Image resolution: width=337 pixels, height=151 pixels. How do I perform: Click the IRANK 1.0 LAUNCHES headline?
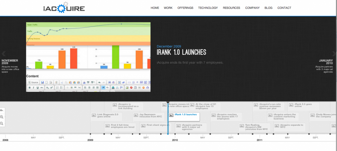pos(182,52)
